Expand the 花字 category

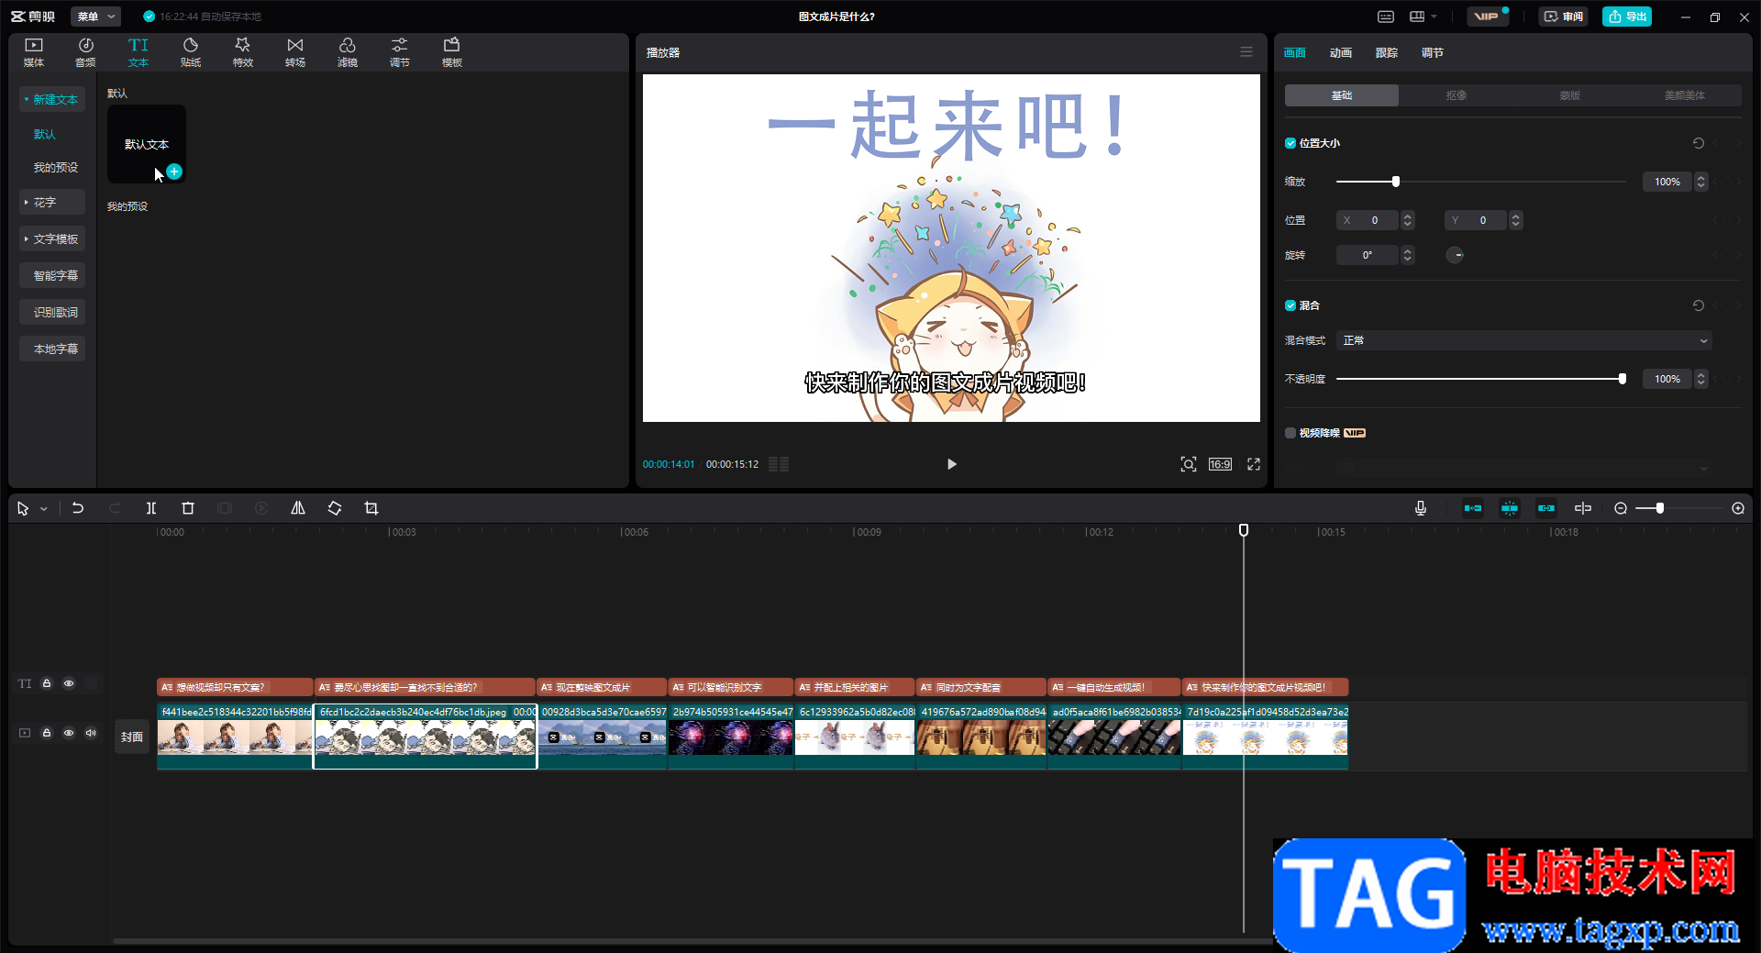click(x=52, y=202)
